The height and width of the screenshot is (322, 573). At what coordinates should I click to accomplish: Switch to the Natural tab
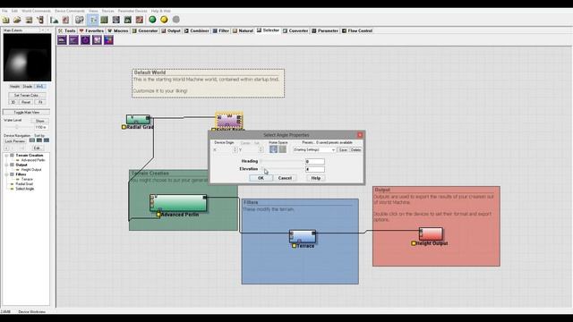(x=243, y=30)
